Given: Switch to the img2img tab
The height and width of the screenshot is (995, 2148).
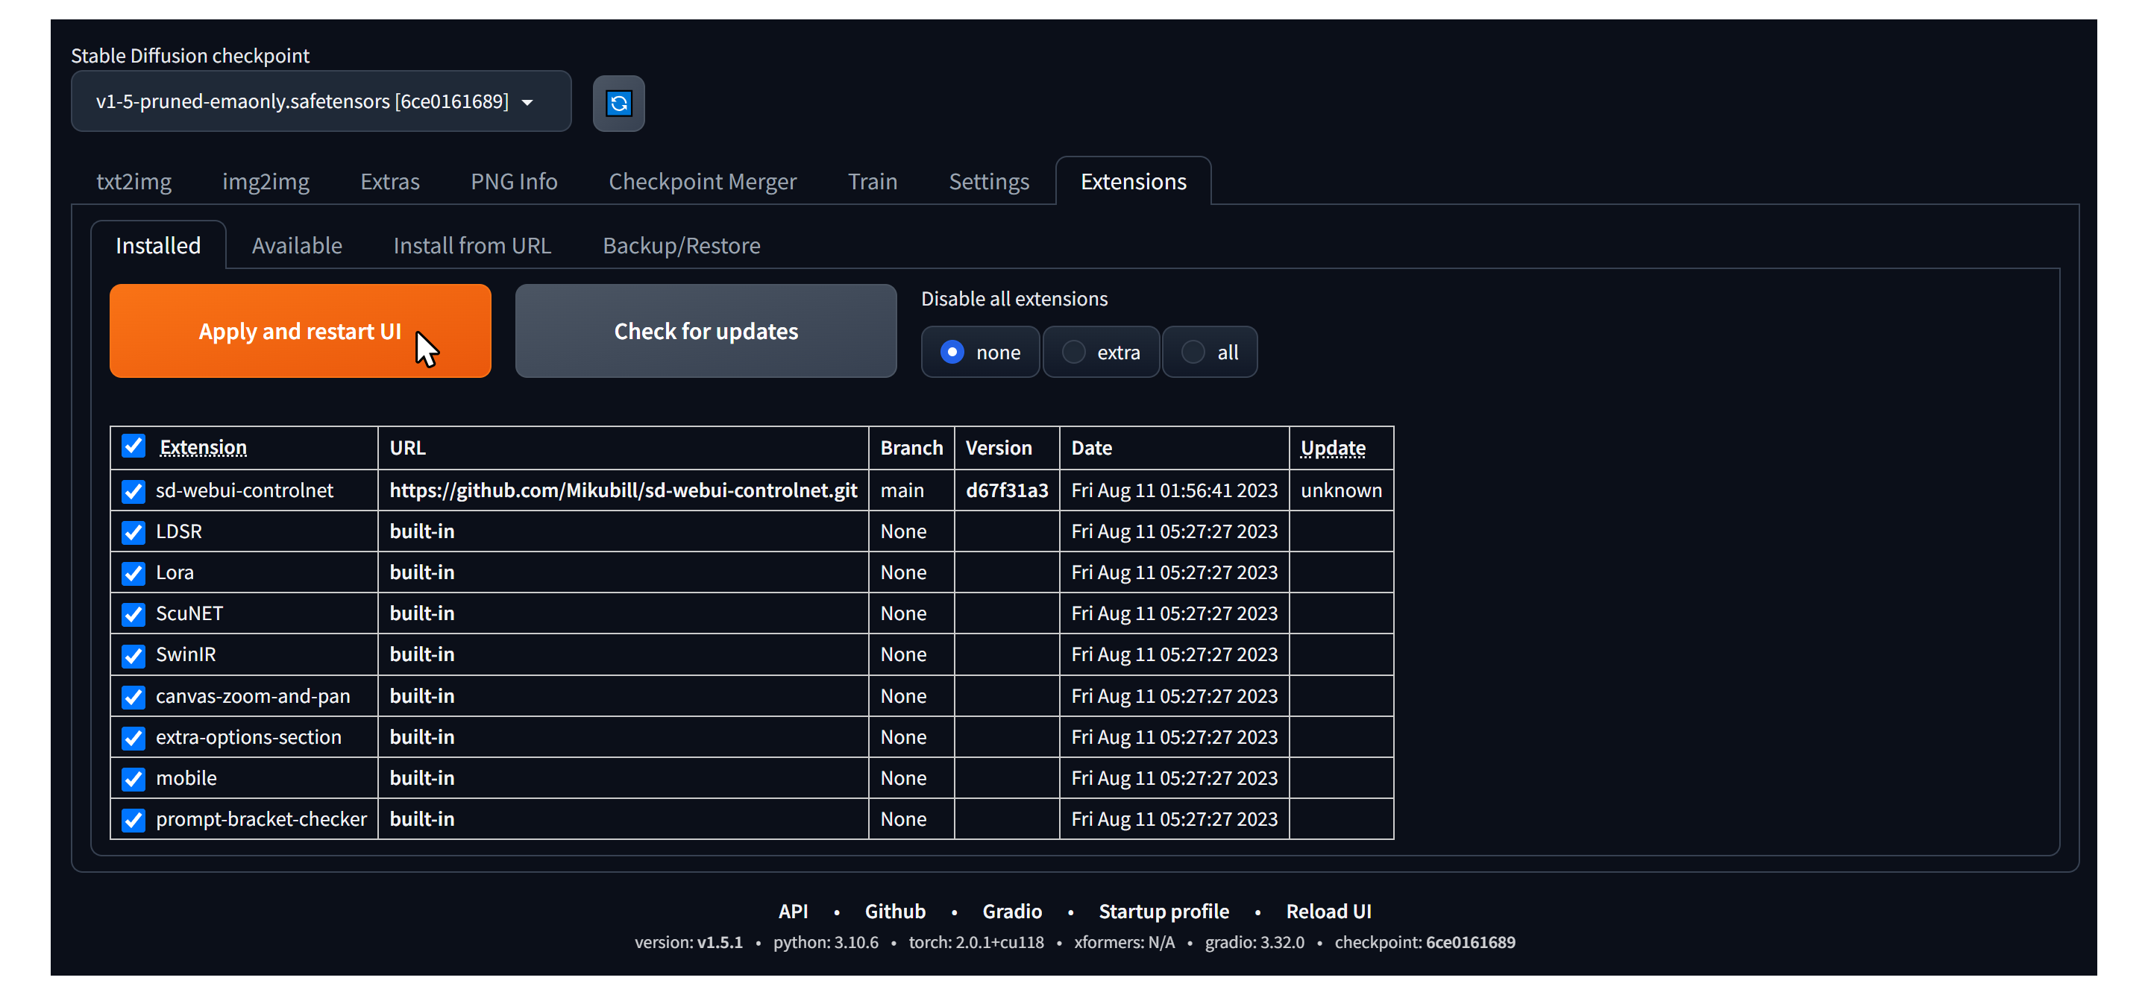Looking at the screenshot, I should tap(266, 181).
